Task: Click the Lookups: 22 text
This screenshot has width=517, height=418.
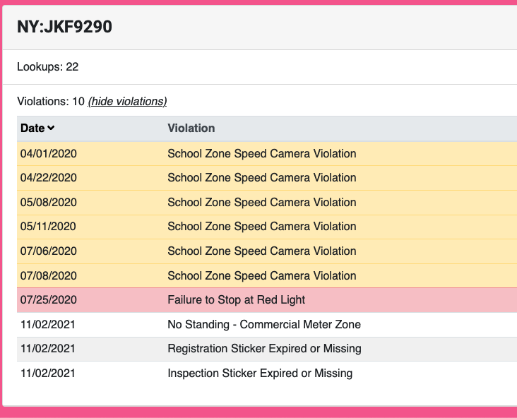Action: (x=48, y=67)
